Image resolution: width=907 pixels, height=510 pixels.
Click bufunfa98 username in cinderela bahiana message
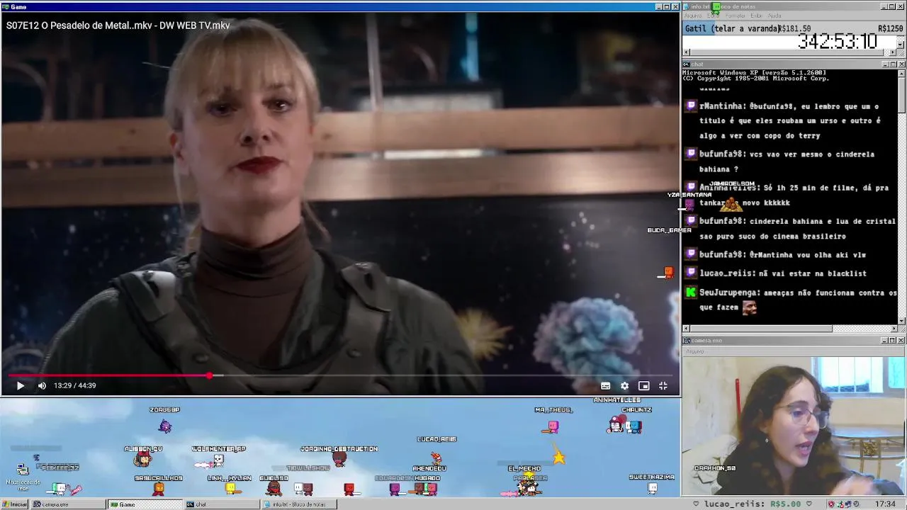point(722,221)
